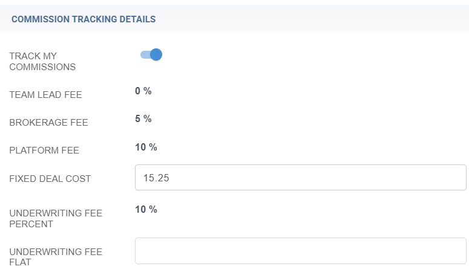Select the Underwriting Fee Percent label
The height and width of the screenshot is (275, 469).
(56, 218)
